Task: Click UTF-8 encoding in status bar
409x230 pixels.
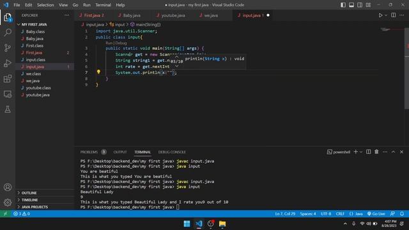Action: [326, 213]
